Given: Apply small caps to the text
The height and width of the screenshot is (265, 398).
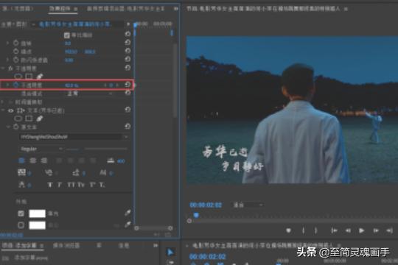Looking at the screenshot, I should point(81,185).
